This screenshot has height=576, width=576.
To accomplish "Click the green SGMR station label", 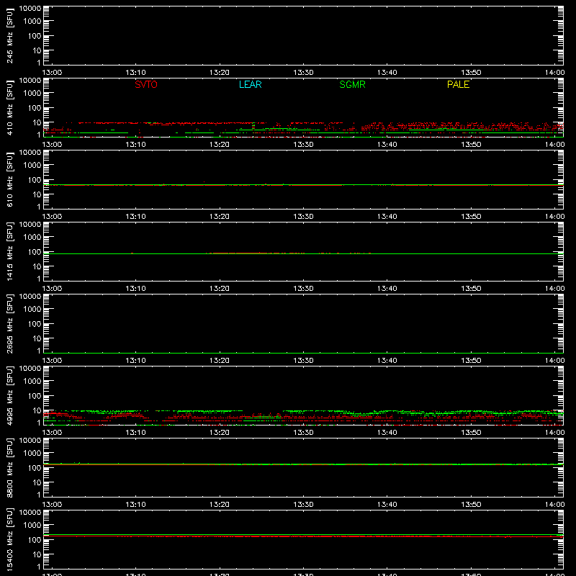I will pos(352,84).
